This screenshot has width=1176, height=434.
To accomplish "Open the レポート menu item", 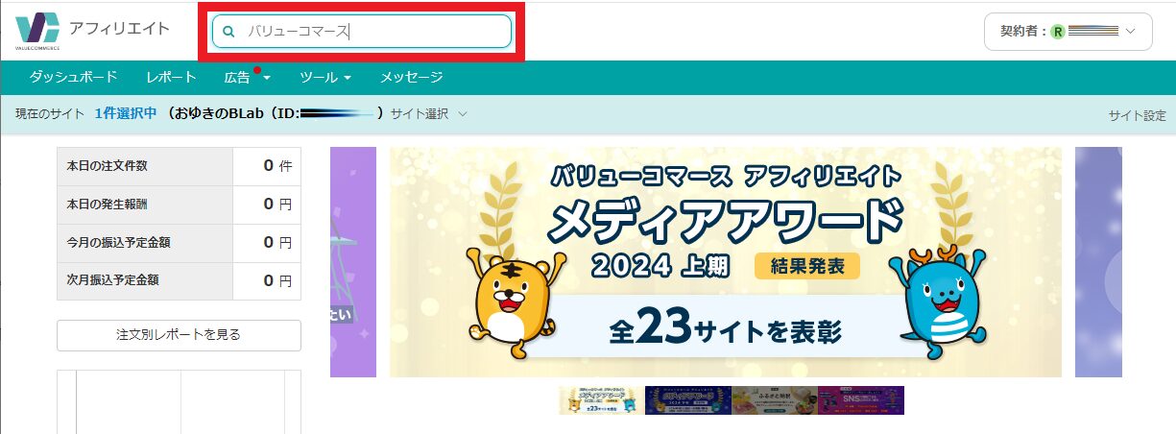I will tap(171, 77).
